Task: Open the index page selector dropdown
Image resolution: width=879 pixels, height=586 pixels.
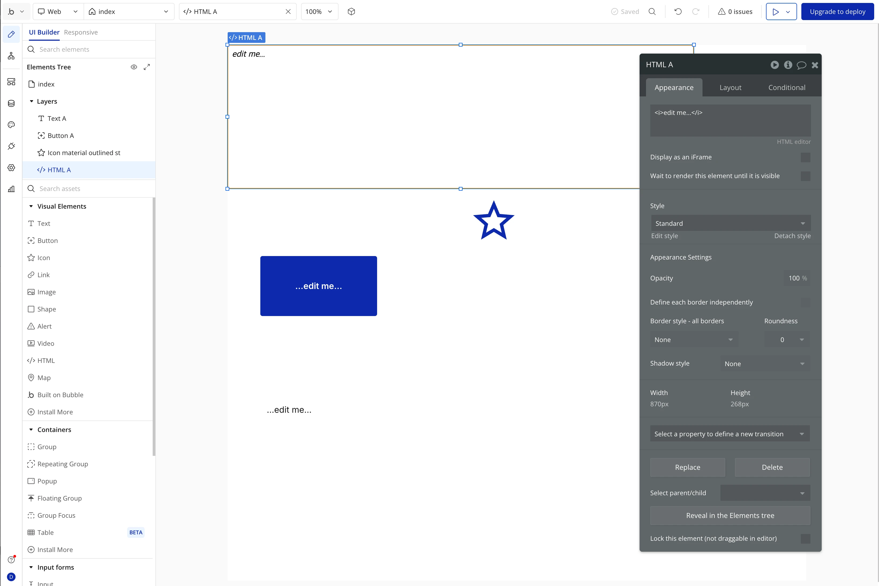Action: pyautogui.click(x=129, y=12)
